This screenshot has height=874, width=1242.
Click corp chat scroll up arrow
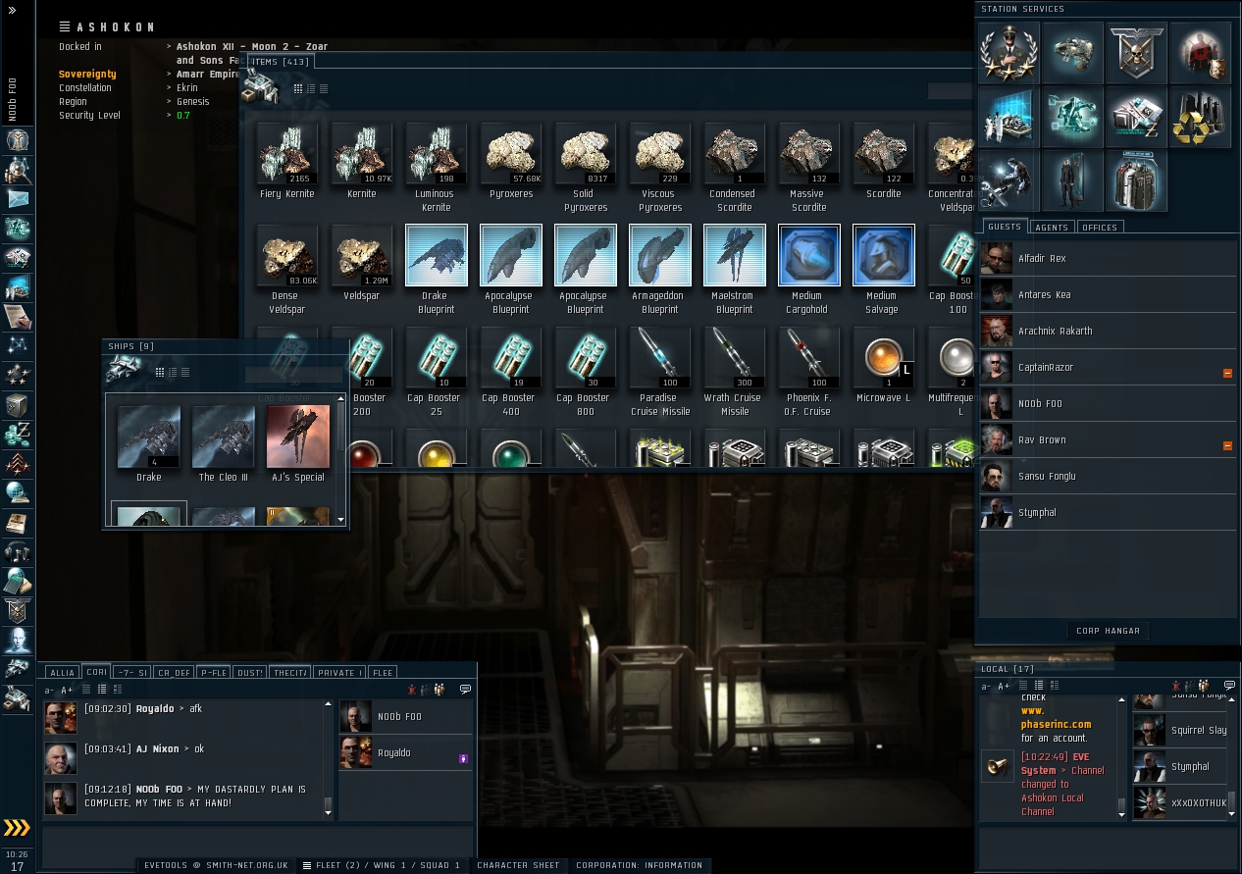[328, 703]
